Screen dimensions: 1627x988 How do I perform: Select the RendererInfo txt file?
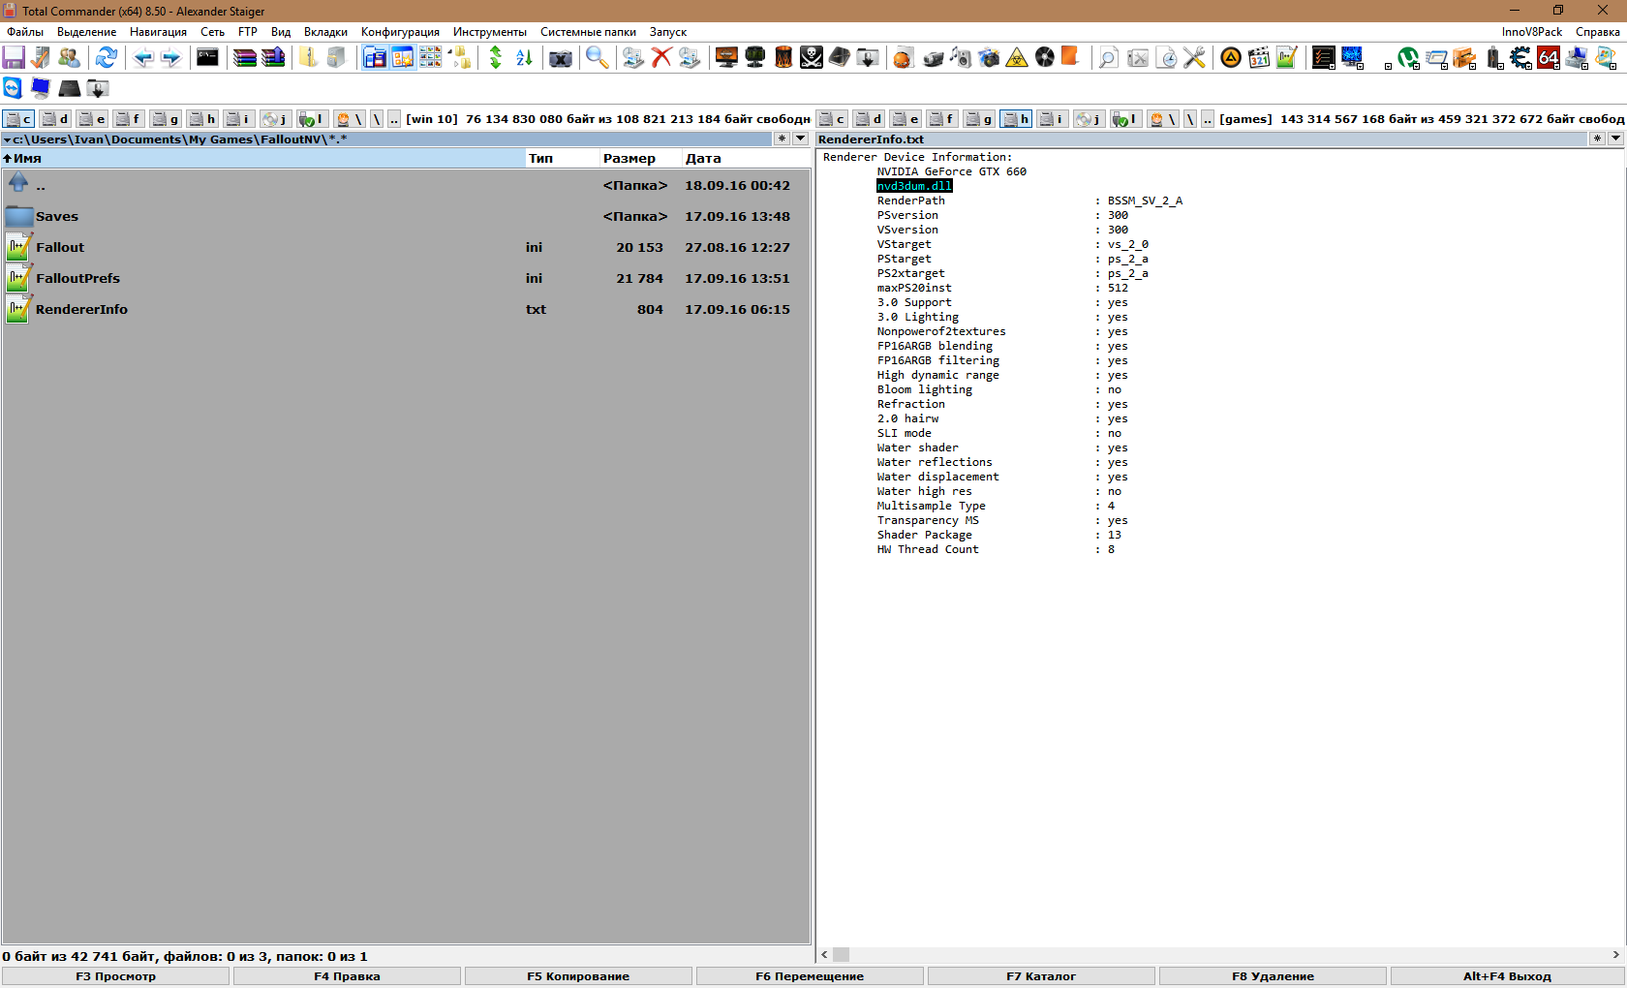406,310
